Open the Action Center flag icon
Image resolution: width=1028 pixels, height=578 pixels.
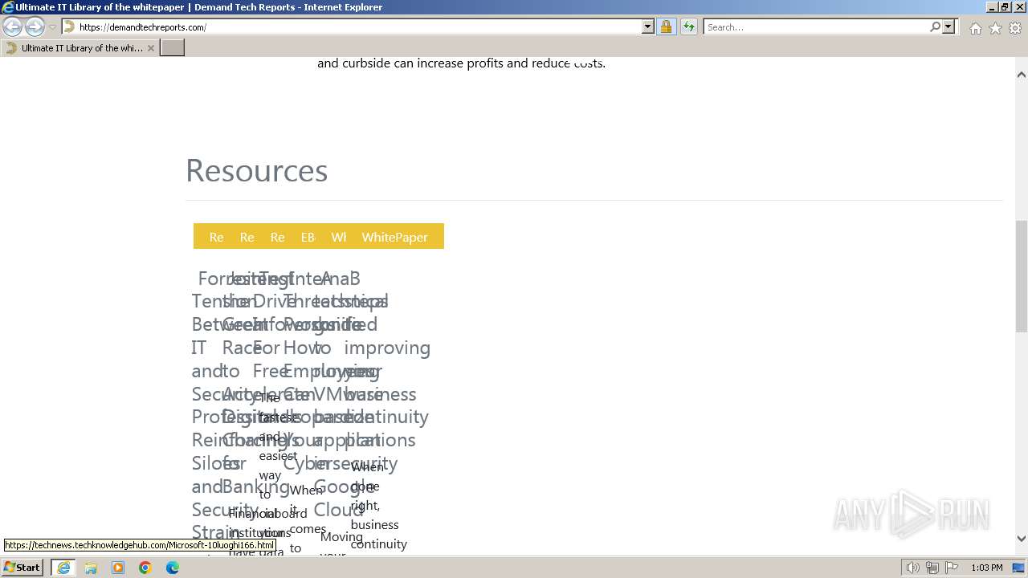pos(952,568)
